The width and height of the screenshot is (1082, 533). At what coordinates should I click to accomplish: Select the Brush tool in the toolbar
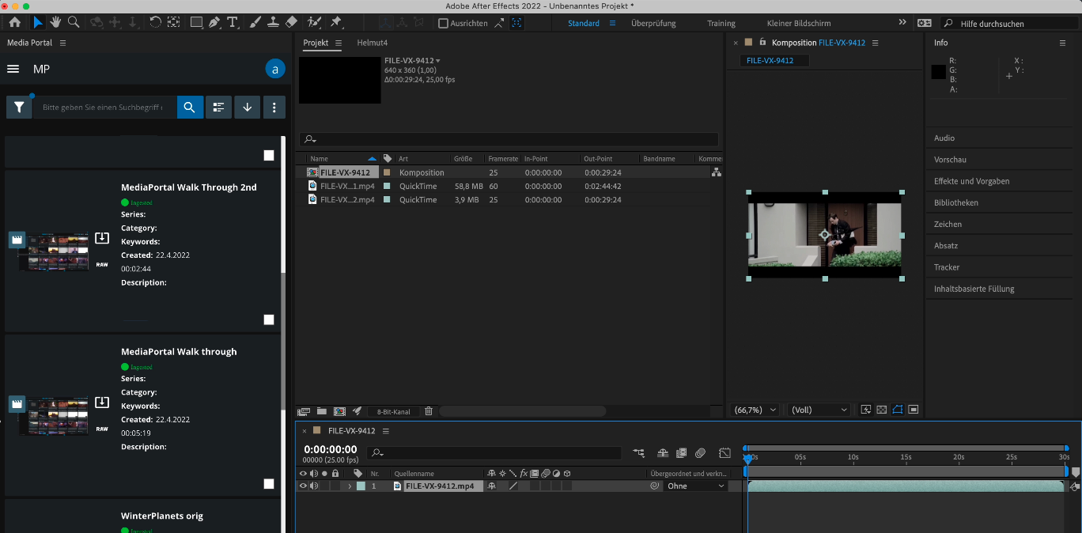(256, 22)
